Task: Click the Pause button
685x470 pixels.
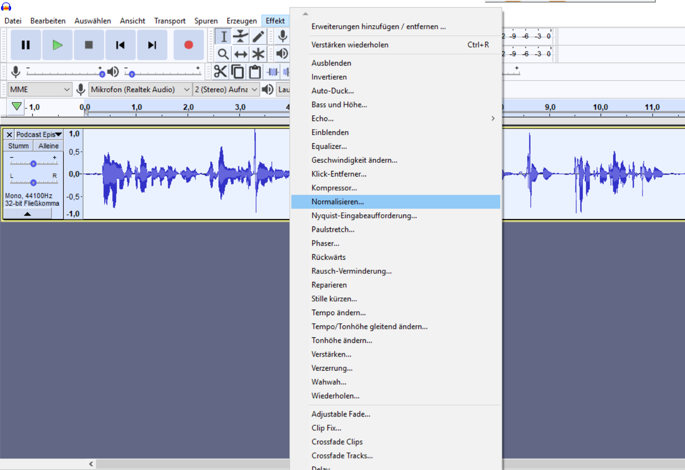Action: coord(26,45)
